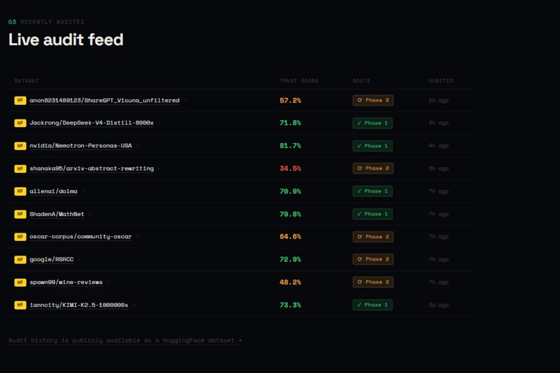Viewport: 560px width, 373px height.
Task: Click the red 34.5% trust score
Action: [290, 169]
